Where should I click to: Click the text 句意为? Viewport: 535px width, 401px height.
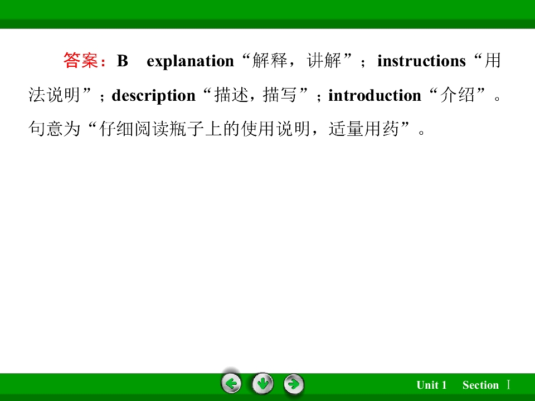(x=54, y=129)
